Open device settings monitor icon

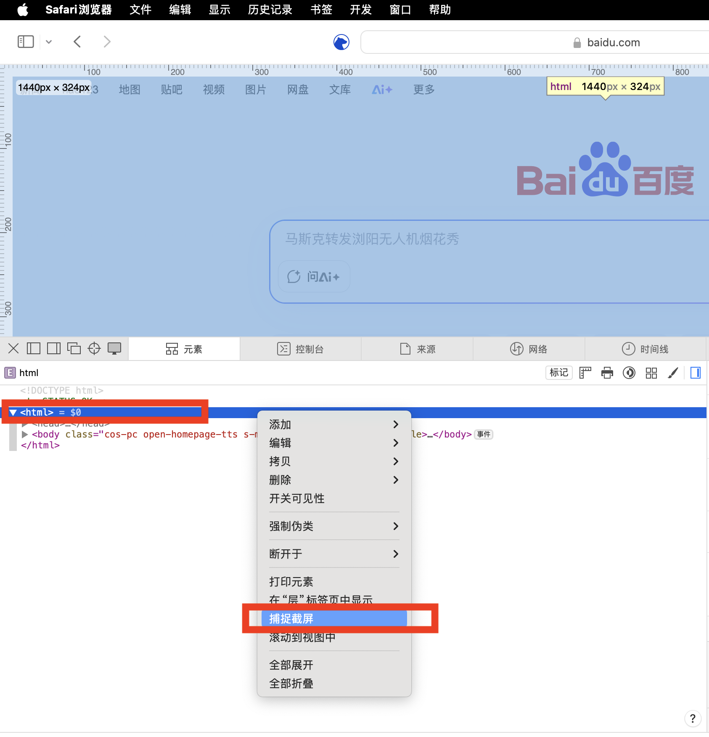[114, 348]
